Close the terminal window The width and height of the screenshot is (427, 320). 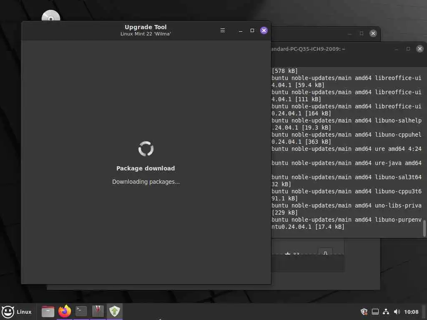coord(419,49)
